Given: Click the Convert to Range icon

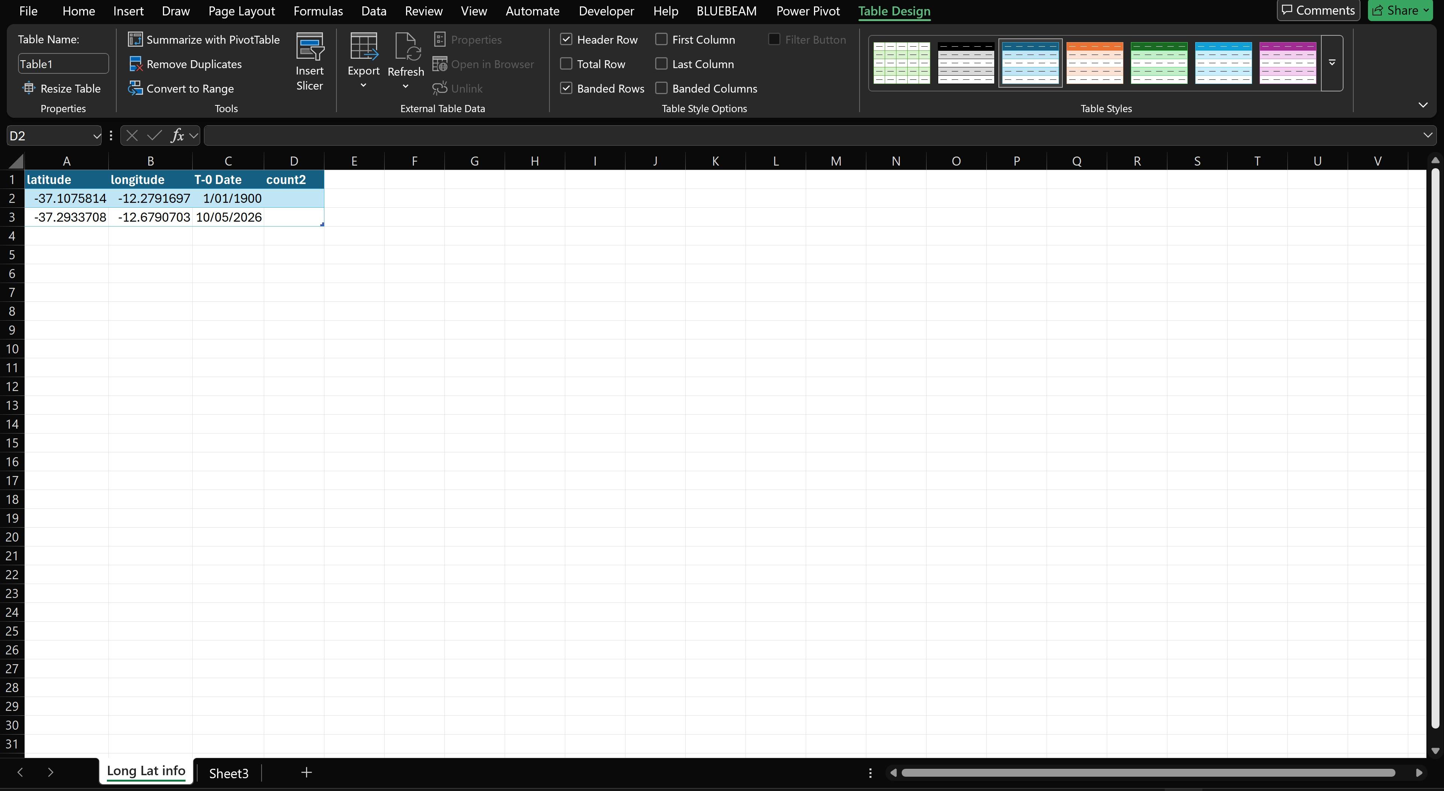Looking at the screenshot, I should 135,88.
